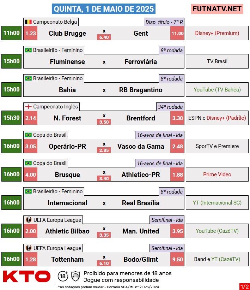Select the 3.50 draw odds N. Forest match
Image resolution: width=250 pixels, height=290 pixels.
104,122
